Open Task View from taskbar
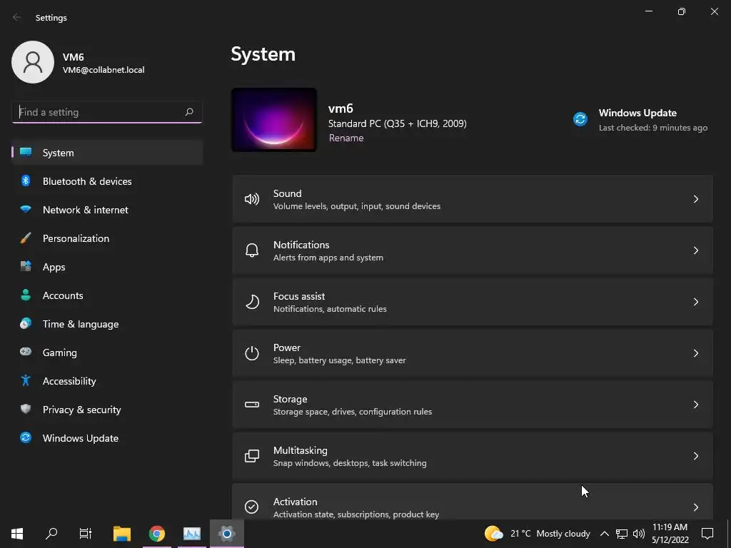 tap(86, 534)
